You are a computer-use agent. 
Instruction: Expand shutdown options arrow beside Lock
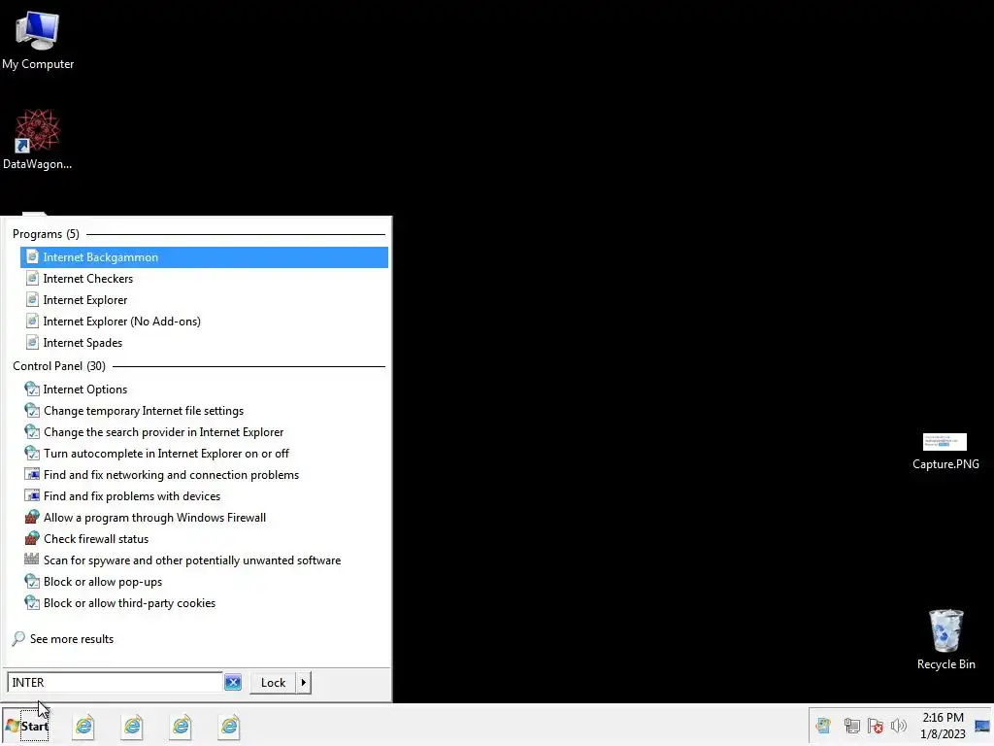(x=304, y=683)
